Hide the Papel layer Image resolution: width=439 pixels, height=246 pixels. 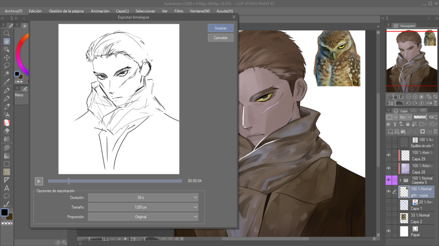coord(389,231)
